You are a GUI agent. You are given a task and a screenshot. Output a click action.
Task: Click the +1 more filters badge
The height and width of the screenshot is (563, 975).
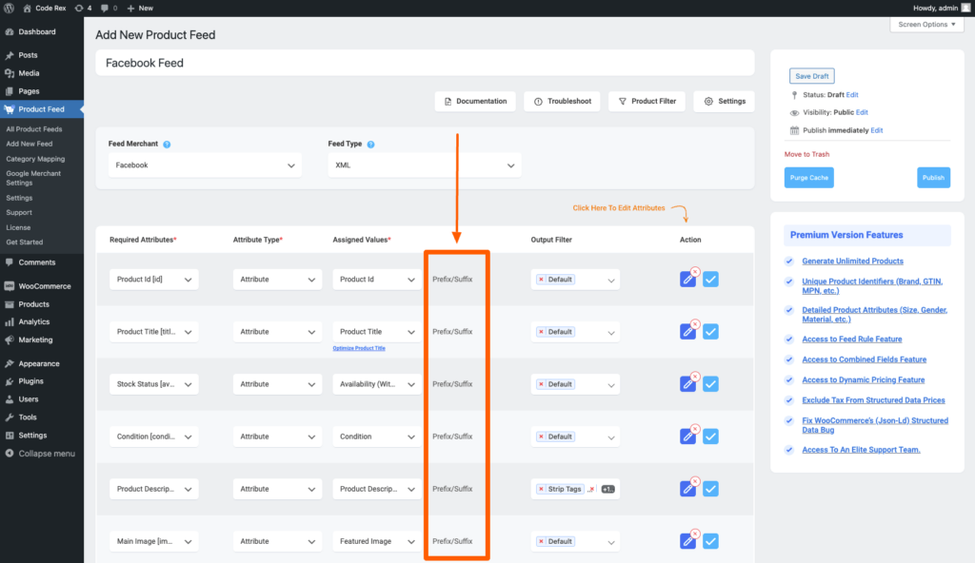tap(608, 489)
